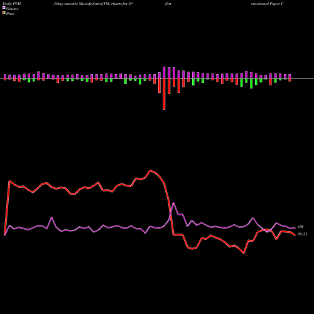Image resolution: width=314 pixels, height=314 pixels.
Task: Click the '38.51' price end label
Action: [303, 234]
